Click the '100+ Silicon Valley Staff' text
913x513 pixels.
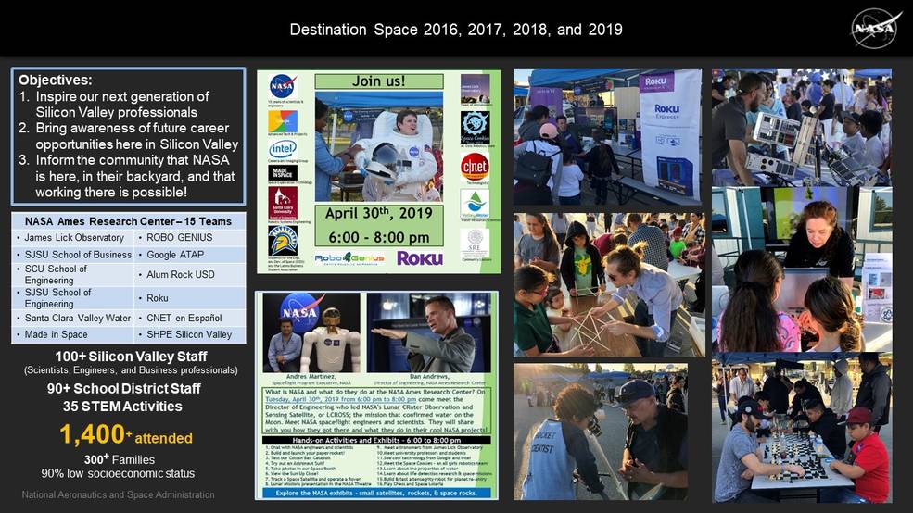(131, 357)
